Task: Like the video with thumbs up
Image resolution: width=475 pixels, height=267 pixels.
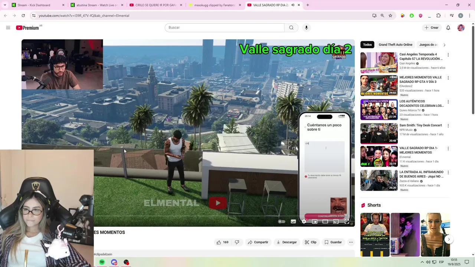Action: [x=222, y=242]
